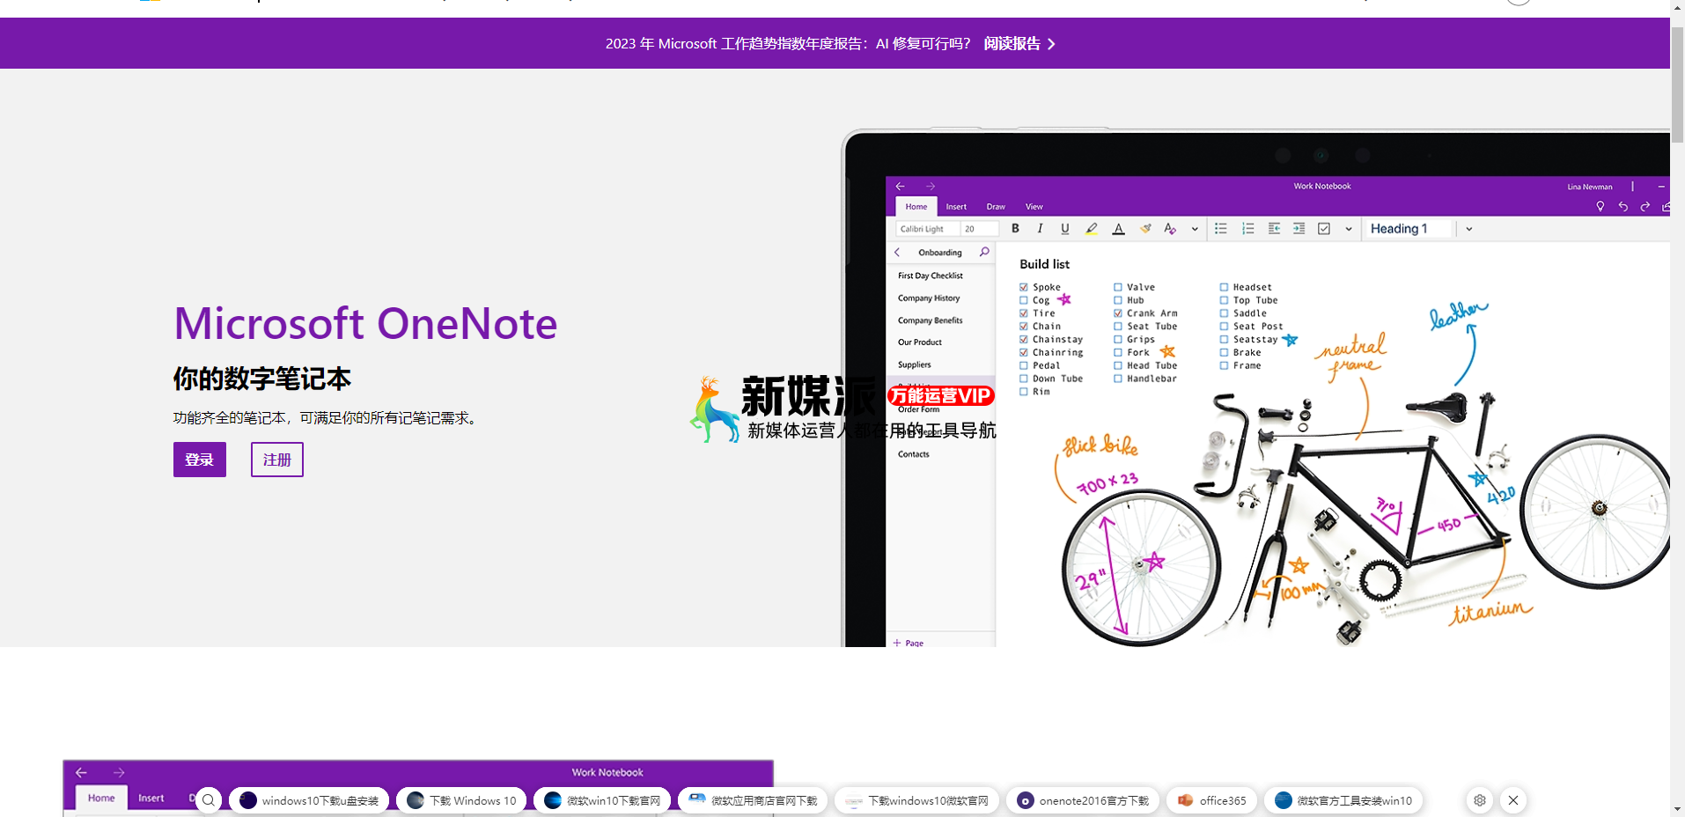
Task: Open the suggestion bar settings gear
Action: pyautogui.click(x=1480, y=800)
